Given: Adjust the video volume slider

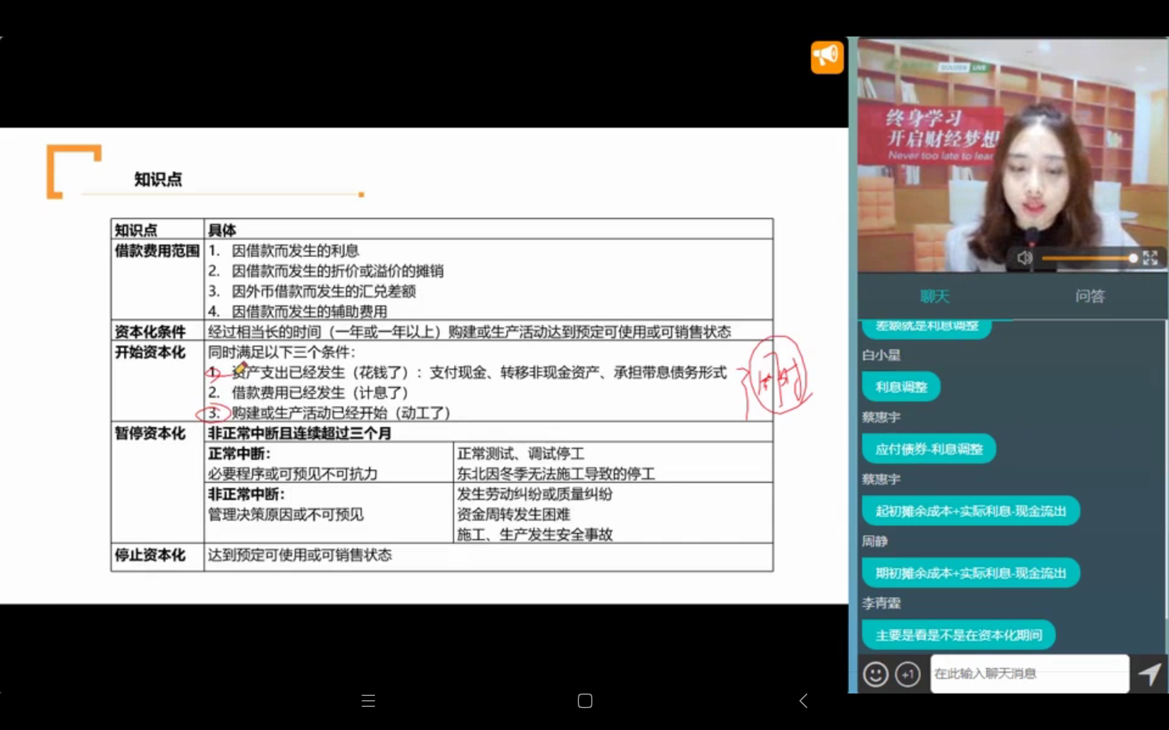Looking at the screenshot, I should pos(1087,259).
